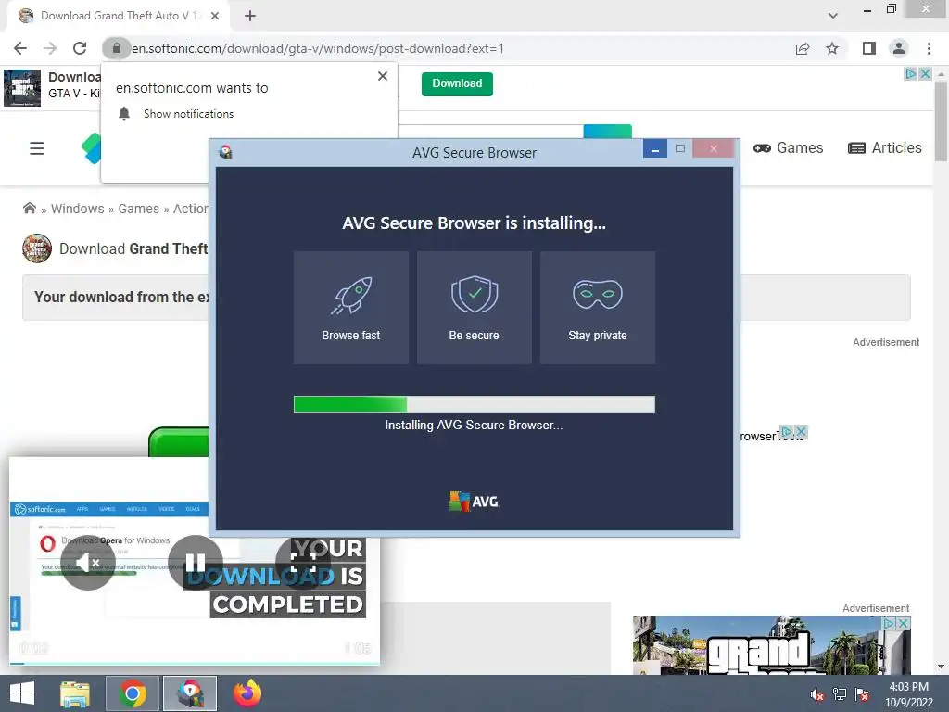The height and width of the screenshot is (712, 949).
Task: Click Stay private mask tile
Action: 598,308
